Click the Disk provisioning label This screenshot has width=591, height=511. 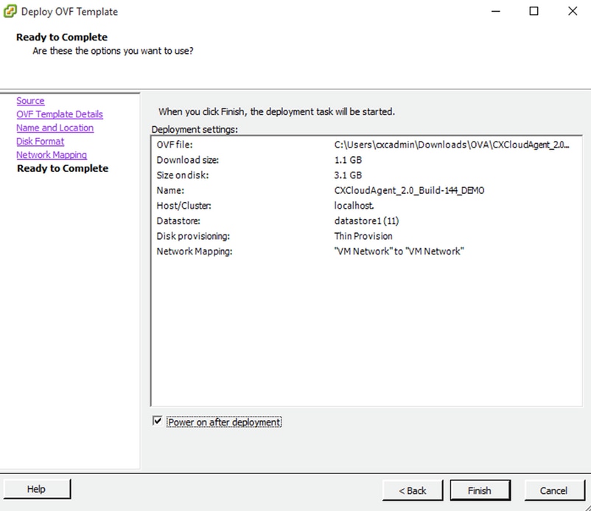point(193,236)
